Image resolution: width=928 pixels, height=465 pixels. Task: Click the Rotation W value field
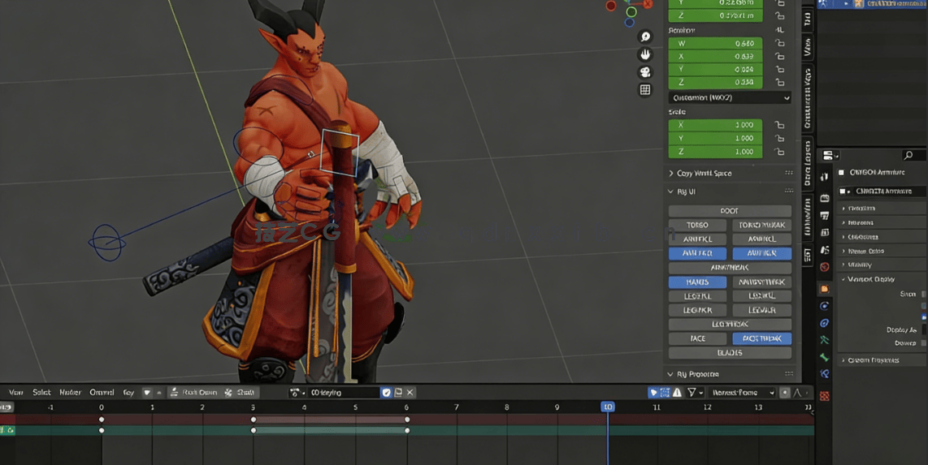pos(716,43)
